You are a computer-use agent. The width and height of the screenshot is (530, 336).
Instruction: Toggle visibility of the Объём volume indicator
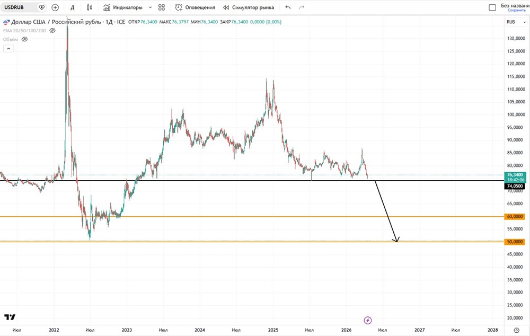25,39
